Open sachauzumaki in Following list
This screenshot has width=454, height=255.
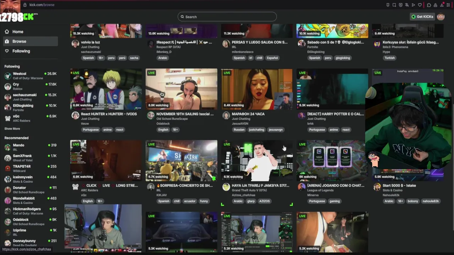pos(31,97)
